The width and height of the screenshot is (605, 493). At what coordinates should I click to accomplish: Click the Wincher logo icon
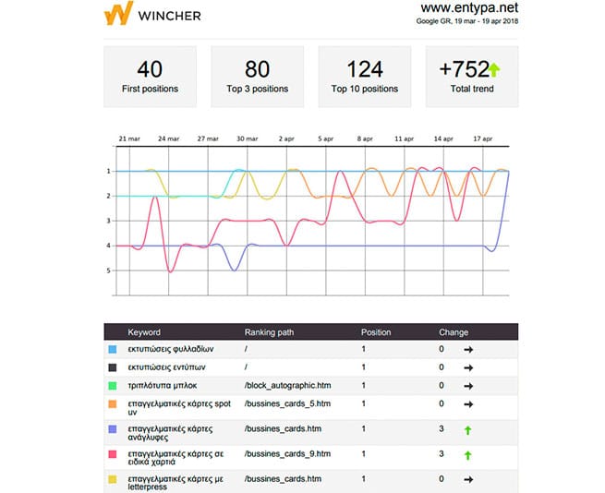pyautogui.click(x=116, y=14)
